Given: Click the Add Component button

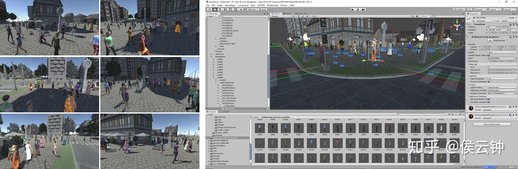Looking at the screenshot, I should click(x=491, y=124).
